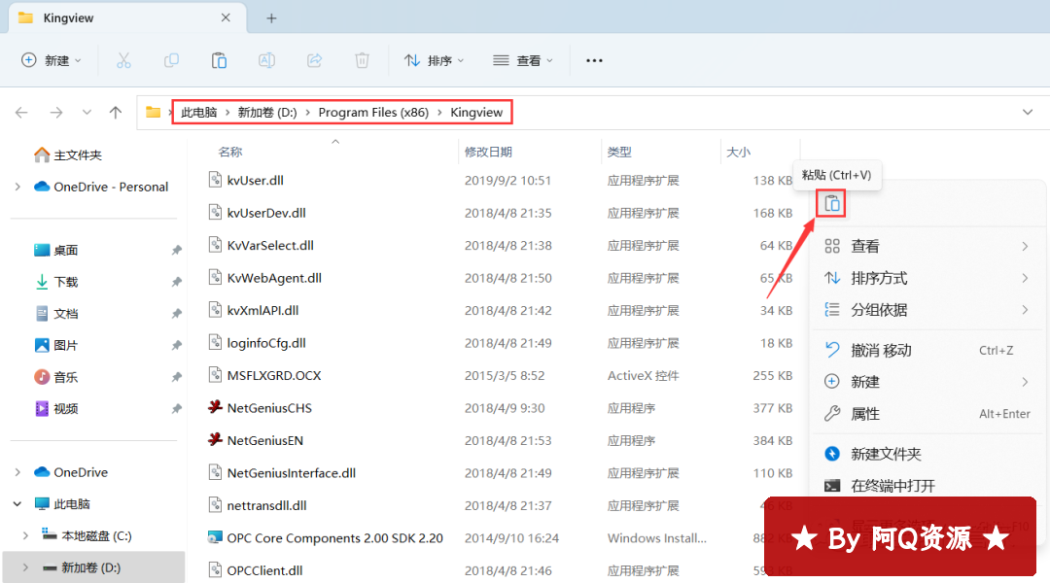Screen dimensions: 1050x583
Task: Open the 查看 view dropdown in toolbar
Action: [523, 60]
